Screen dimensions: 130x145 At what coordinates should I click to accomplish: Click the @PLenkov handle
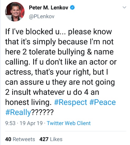(42, 17)
